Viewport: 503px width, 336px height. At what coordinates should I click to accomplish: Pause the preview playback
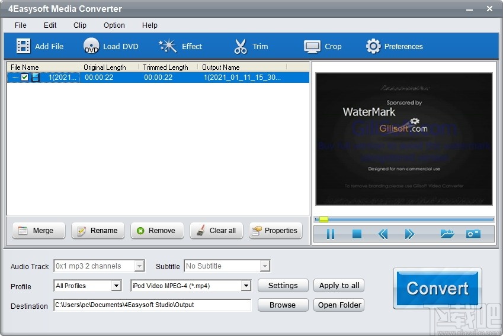331,234
